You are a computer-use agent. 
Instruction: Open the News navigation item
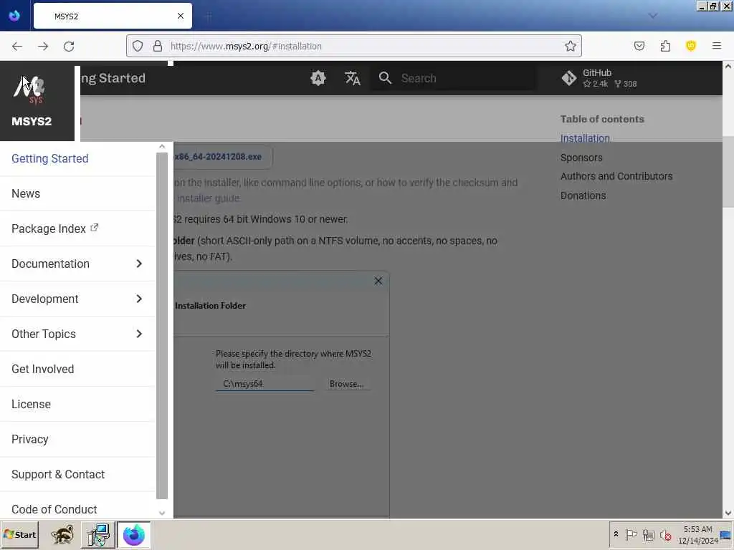tap(26, 193)
